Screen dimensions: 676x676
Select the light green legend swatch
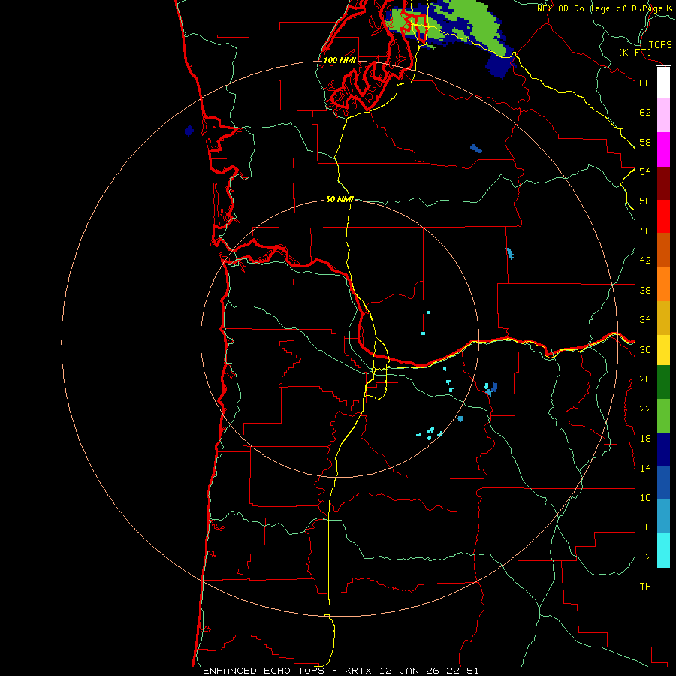[663, 416]
